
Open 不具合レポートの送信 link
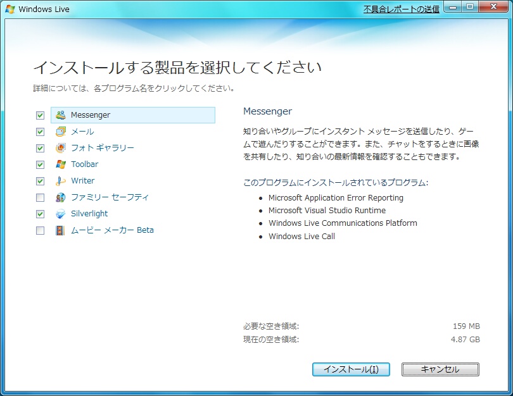tap(402, 9)
